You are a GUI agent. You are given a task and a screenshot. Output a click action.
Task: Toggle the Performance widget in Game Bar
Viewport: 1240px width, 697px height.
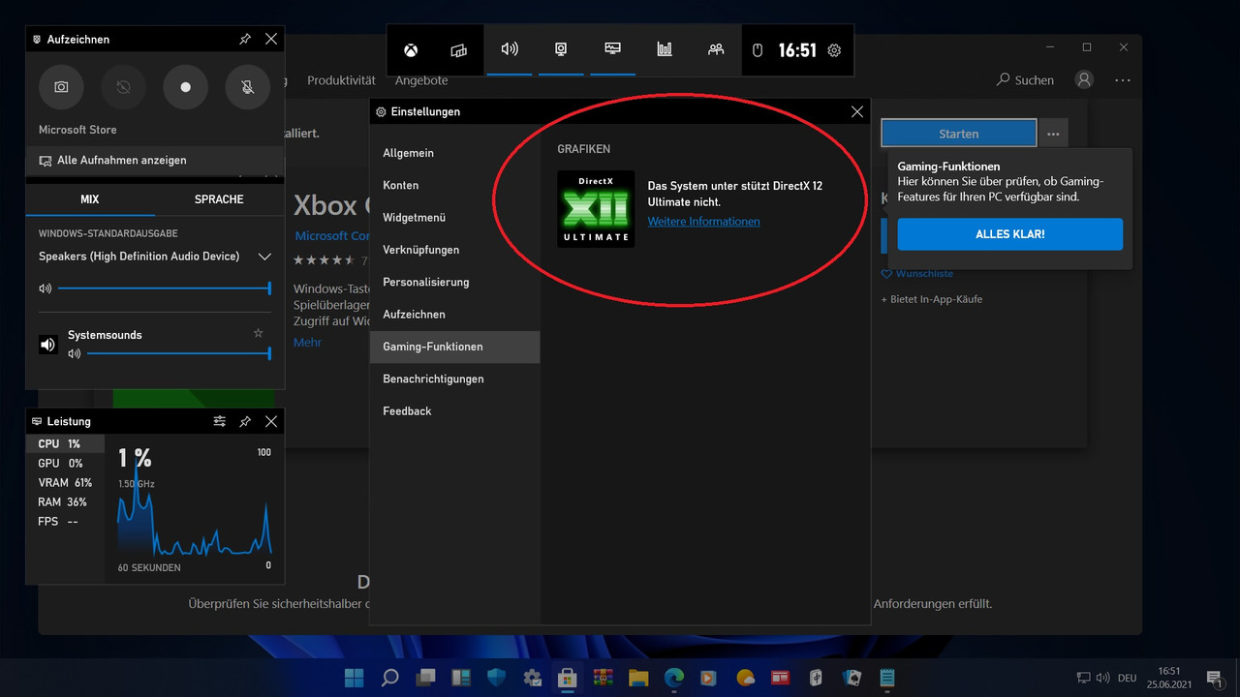coord(612,49)
